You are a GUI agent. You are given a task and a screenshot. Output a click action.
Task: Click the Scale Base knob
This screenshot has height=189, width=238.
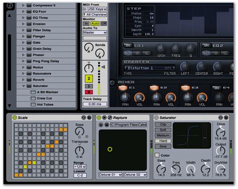80,131
